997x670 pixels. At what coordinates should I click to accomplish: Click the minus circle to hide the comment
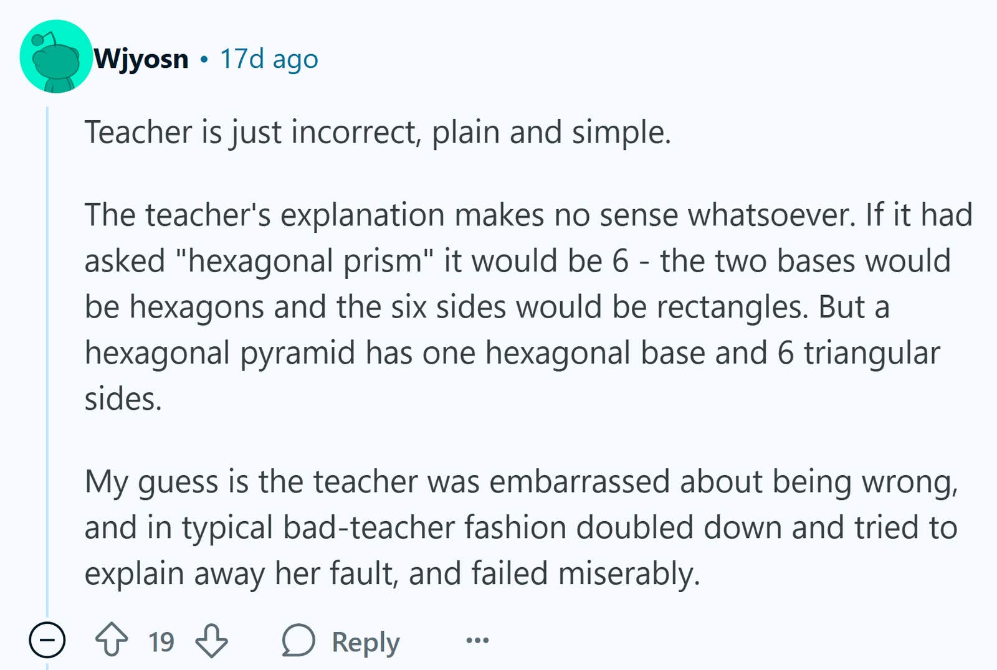(48, 640)
